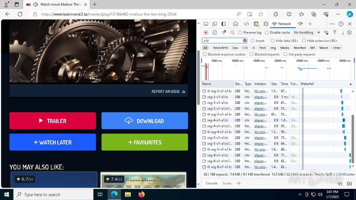The image size is (356, 200).
Task: Show hidden system tray icons
Action: (300, 194)
